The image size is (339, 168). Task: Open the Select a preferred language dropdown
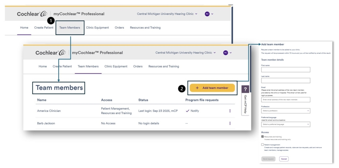click(285, 124)
